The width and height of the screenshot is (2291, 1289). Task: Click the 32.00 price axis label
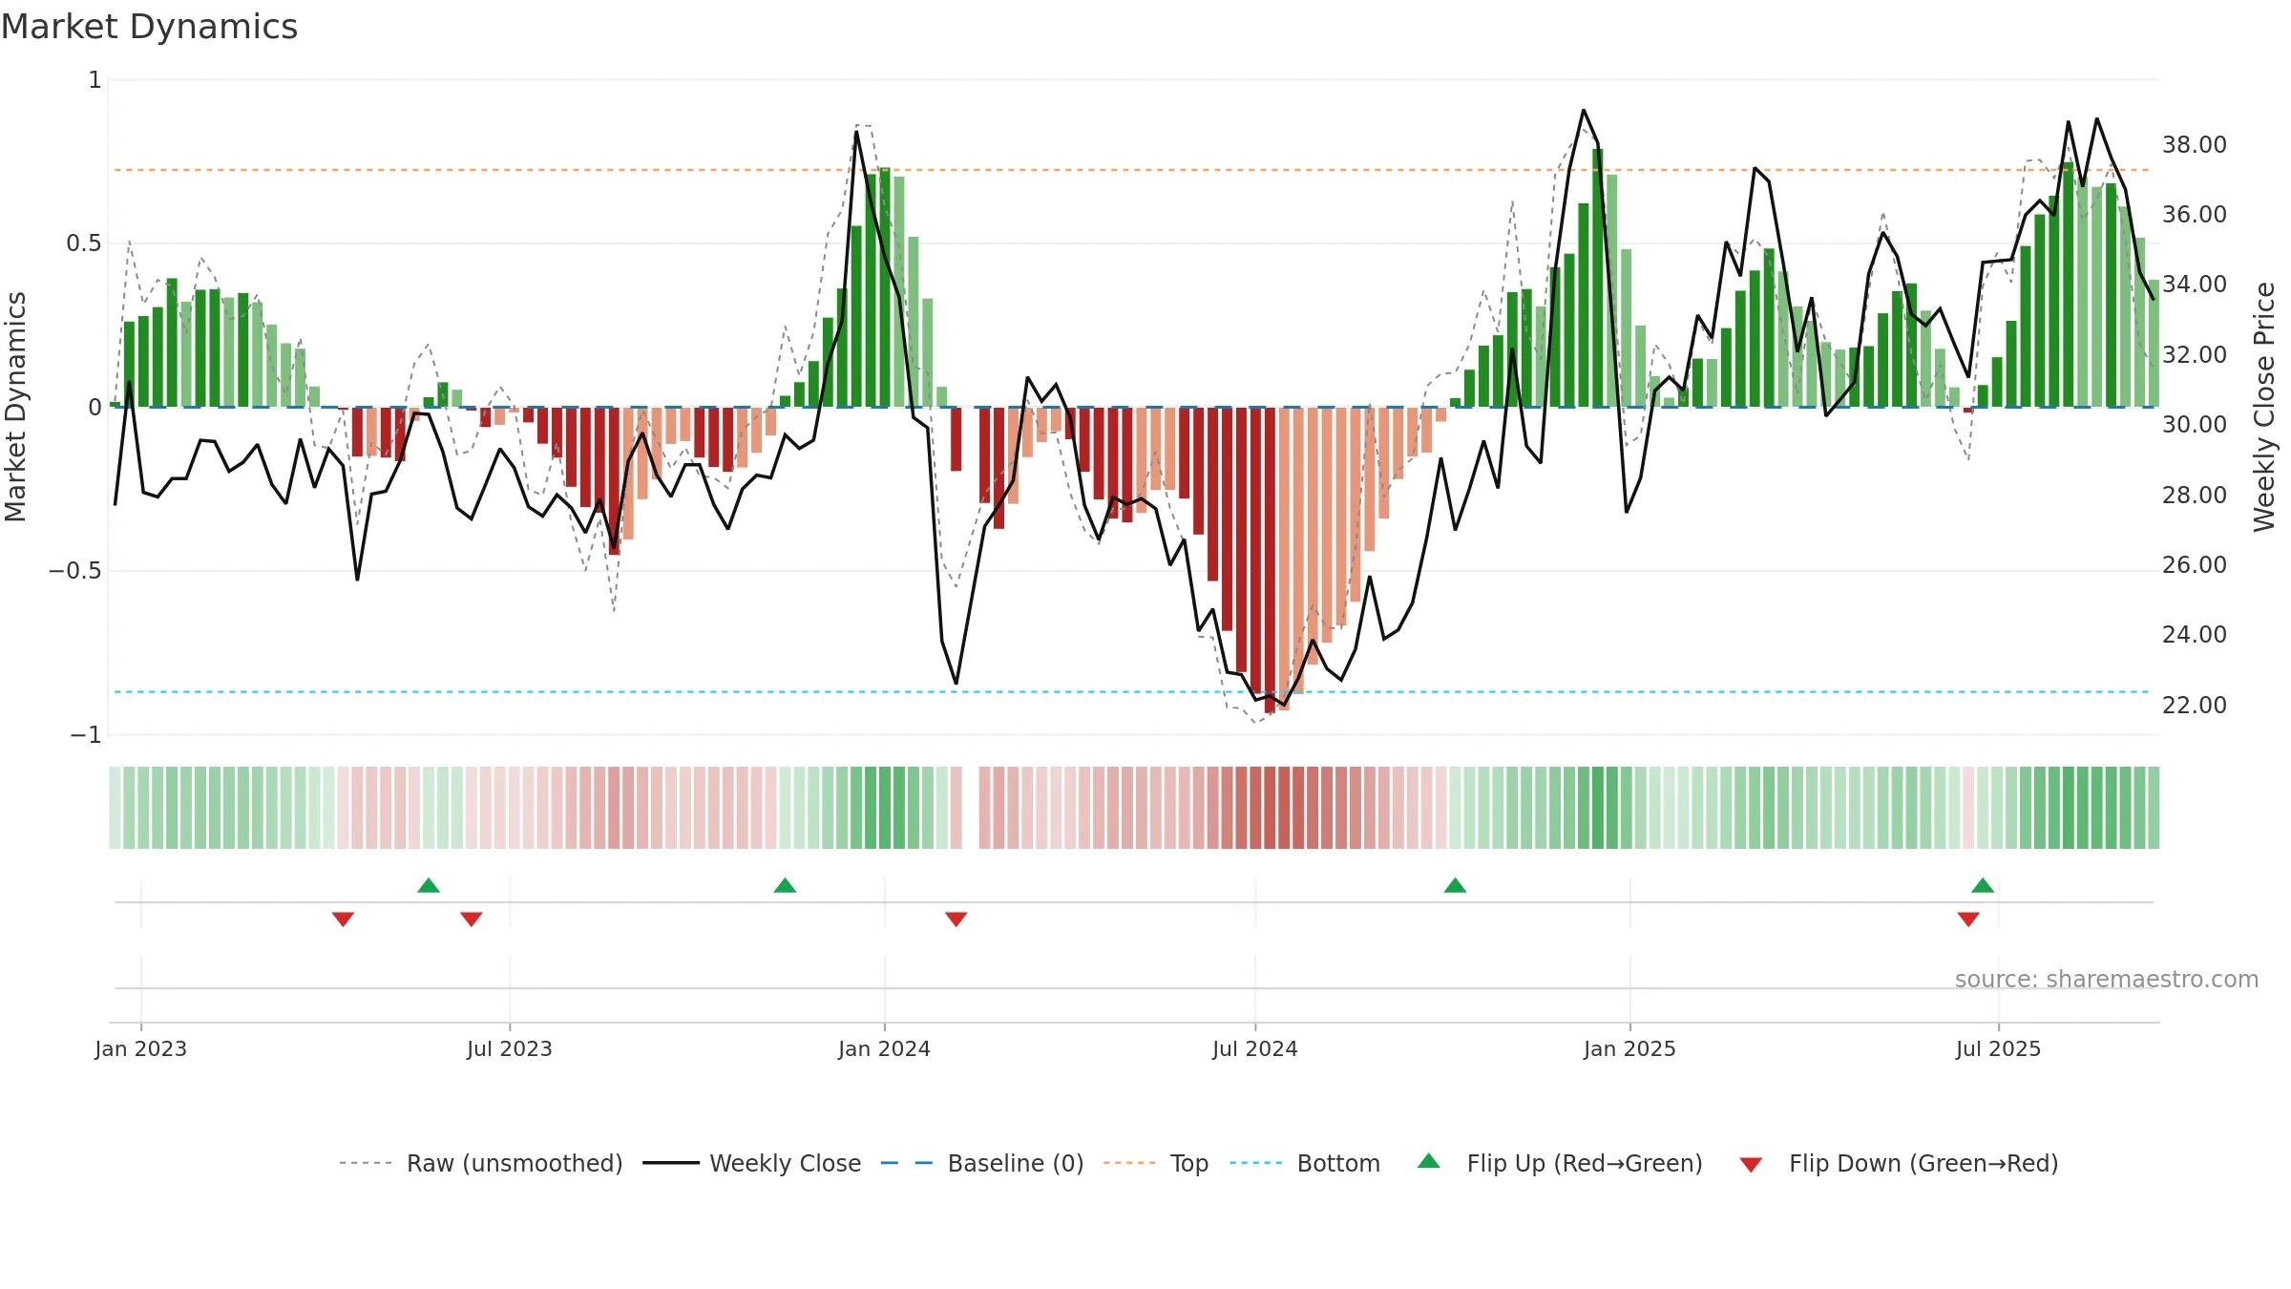pos(2195,354)
